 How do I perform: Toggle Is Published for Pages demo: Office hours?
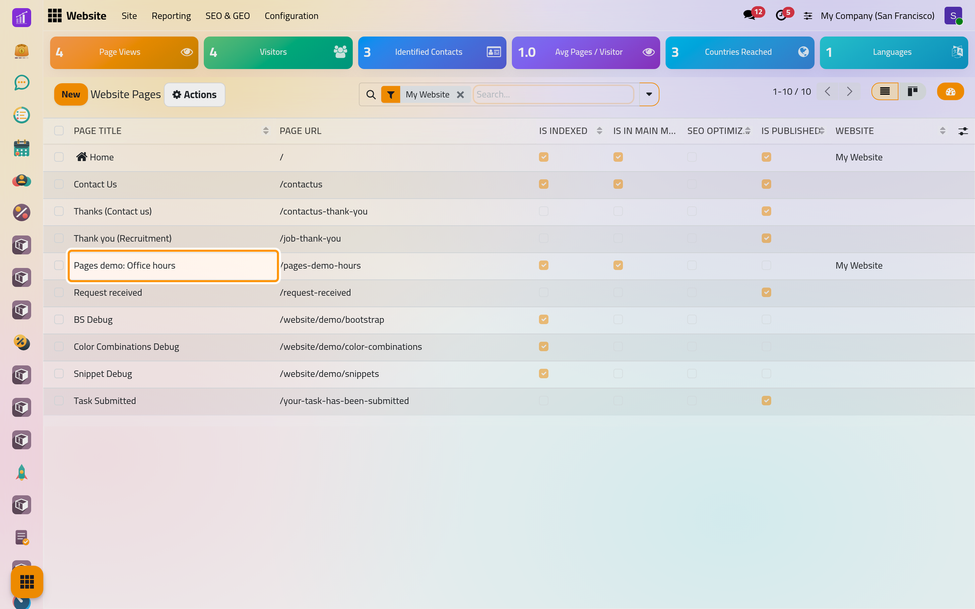(766, 265)
